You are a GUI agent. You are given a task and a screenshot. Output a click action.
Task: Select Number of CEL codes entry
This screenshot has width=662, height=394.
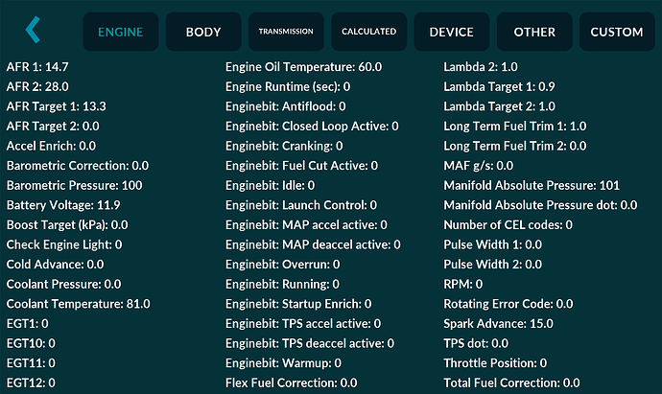[508, 225]
